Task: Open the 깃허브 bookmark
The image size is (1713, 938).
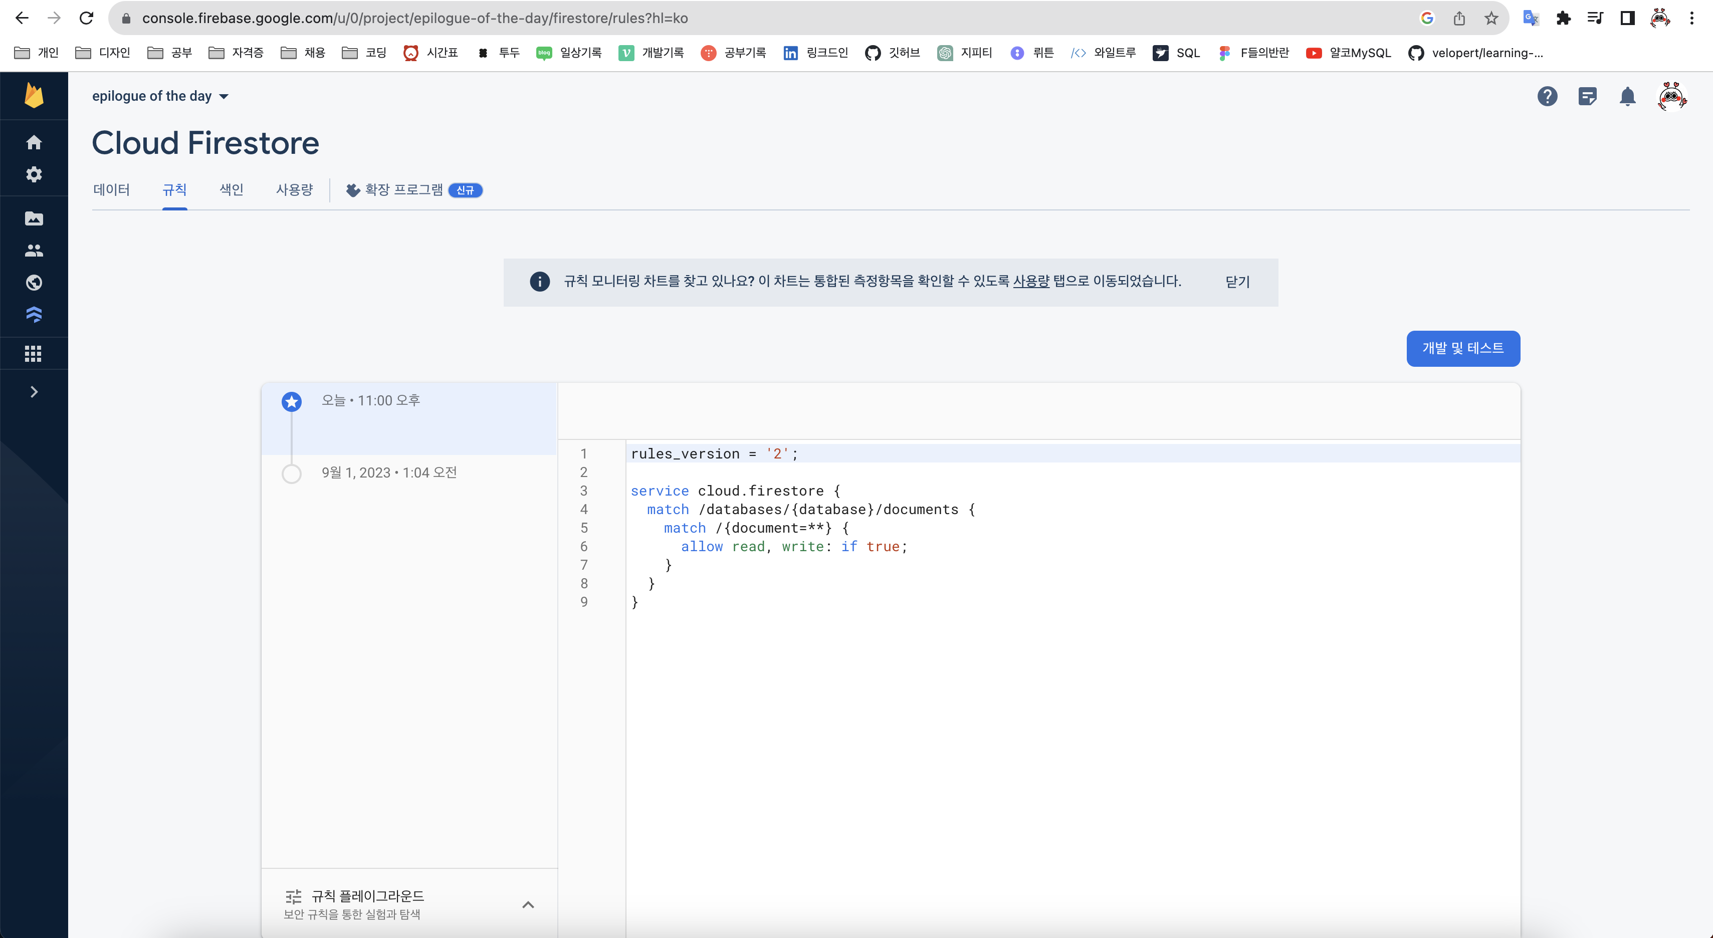Action: click(893, 53)
